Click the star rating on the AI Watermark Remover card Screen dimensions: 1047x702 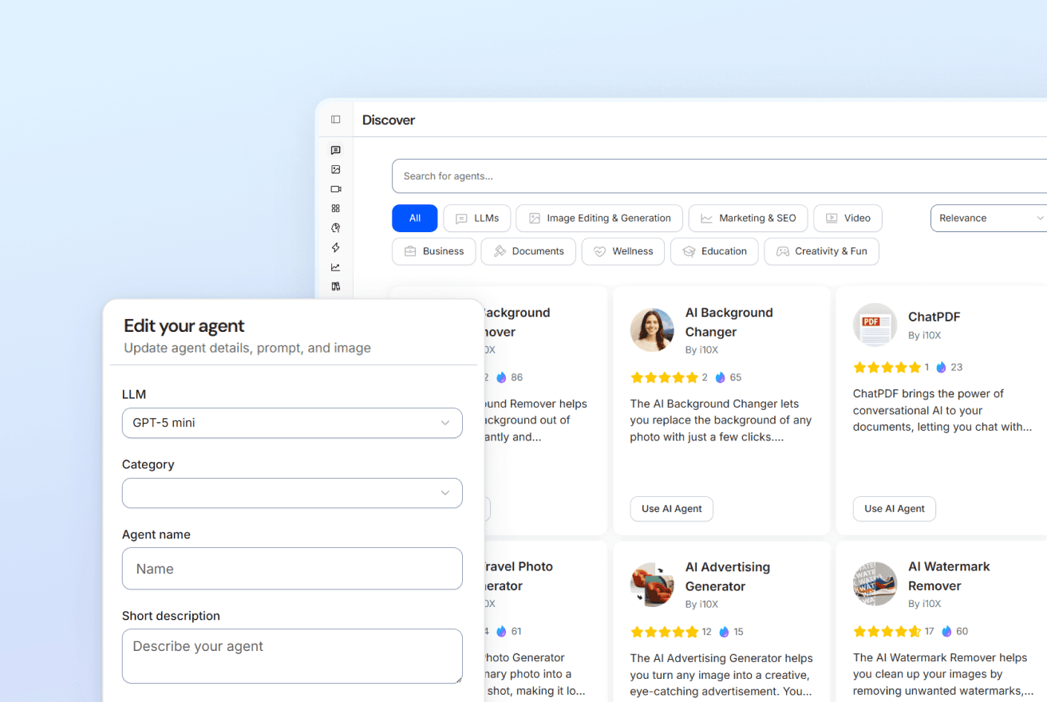tap(887, 631)
